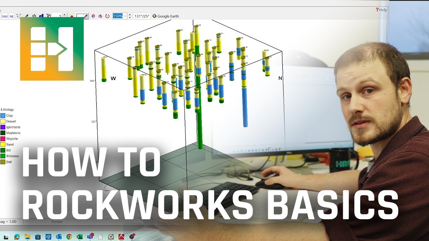Click the Gravel legend label
This screenshot has height=241, width=429.
(x=11, y=122)
